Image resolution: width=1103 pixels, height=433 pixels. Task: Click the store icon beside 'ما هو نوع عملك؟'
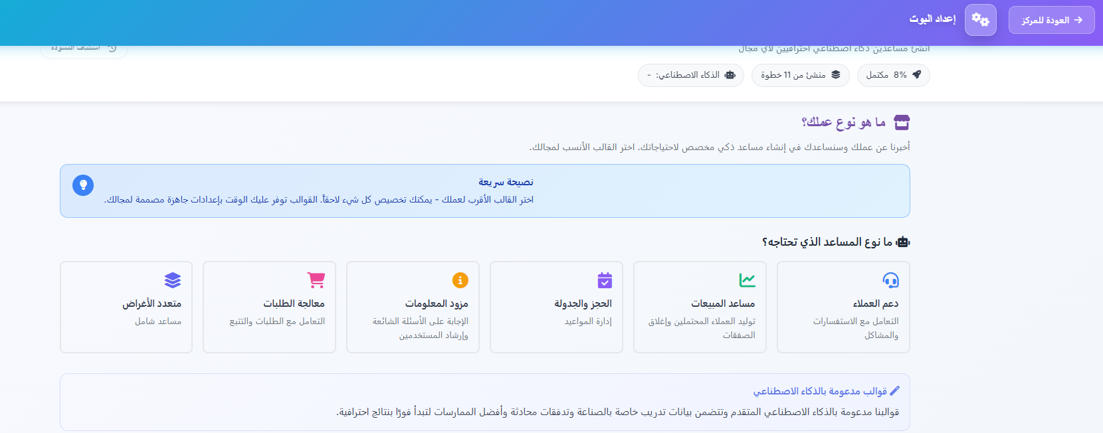coord(902,122)
